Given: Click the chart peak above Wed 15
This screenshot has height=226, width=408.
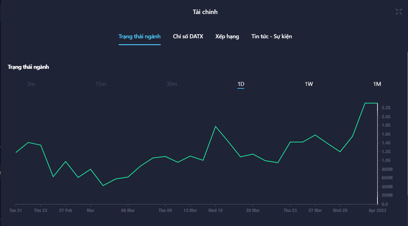Looking at the screenshot, I should coord(215,126).
